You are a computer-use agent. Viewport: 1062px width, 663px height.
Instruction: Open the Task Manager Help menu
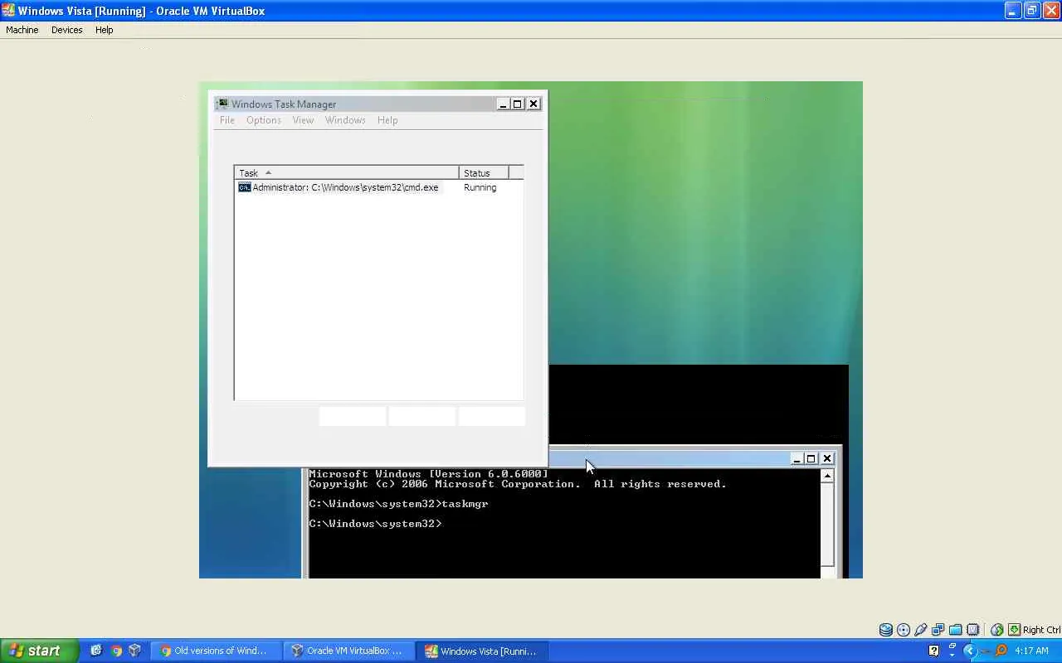pyautogui.click(x=387, y=120)
